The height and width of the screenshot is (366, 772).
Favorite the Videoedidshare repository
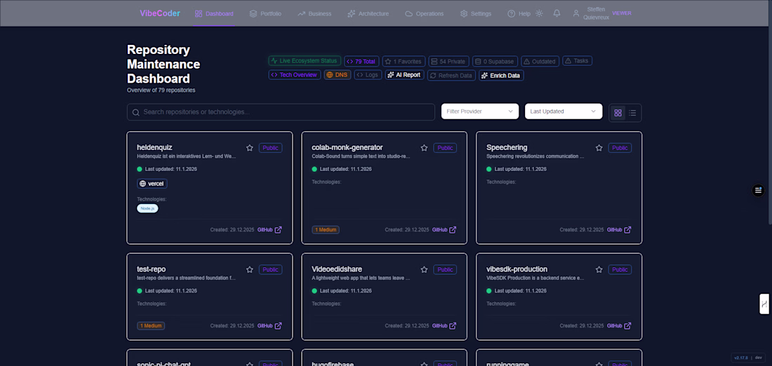(424, 269)
